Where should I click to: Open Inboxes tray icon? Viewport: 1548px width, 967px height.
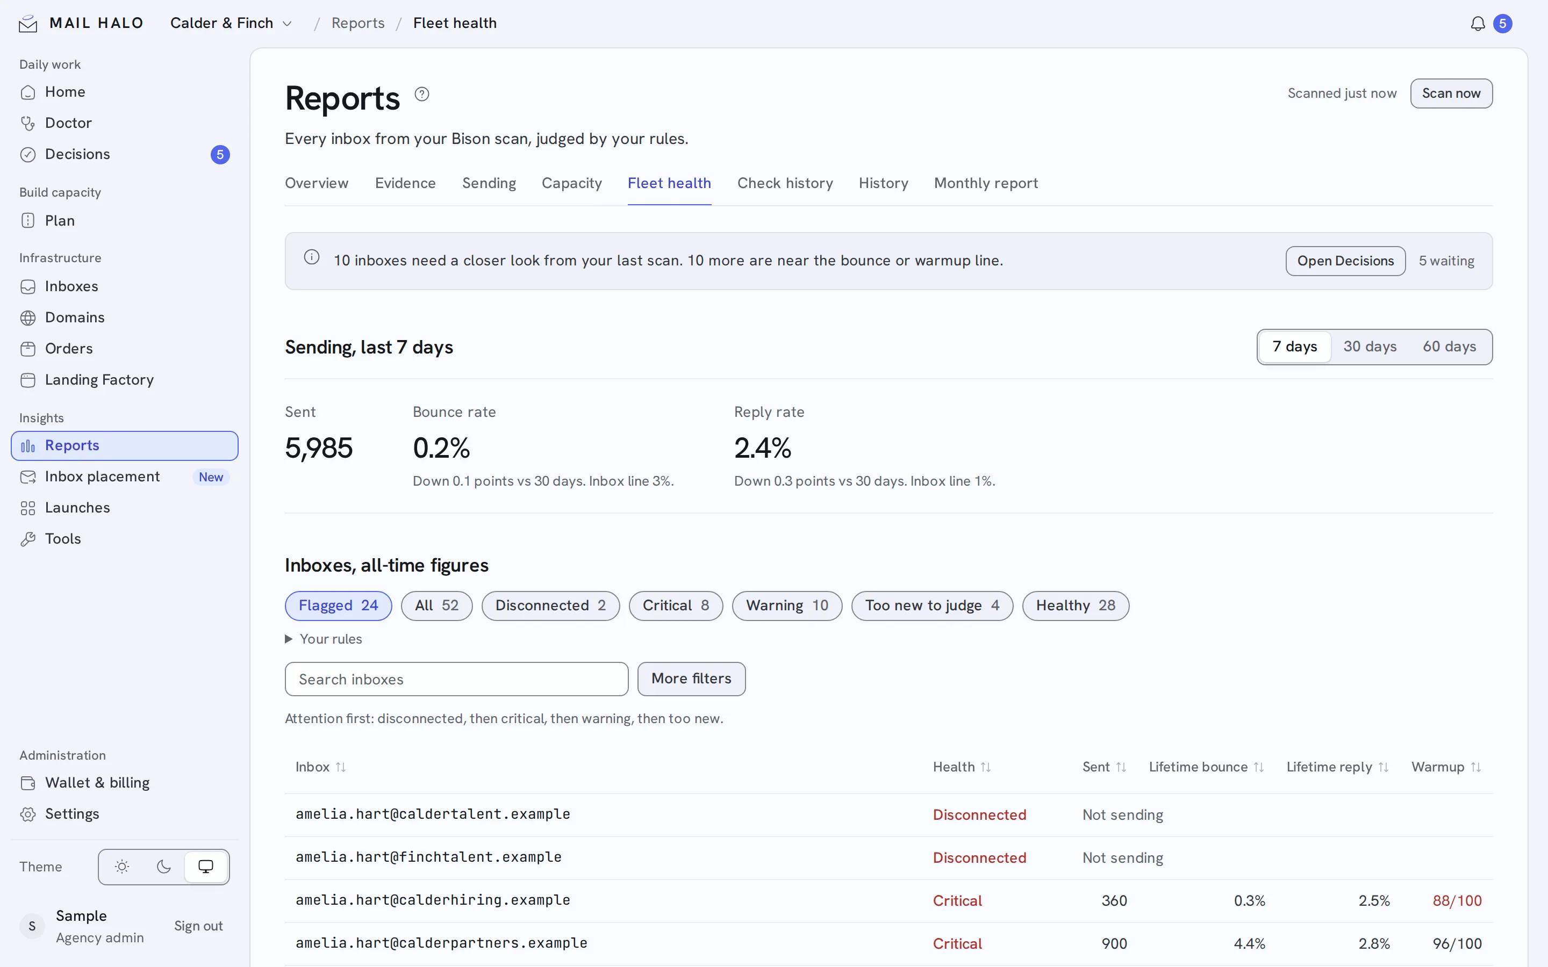pos(27,286)
